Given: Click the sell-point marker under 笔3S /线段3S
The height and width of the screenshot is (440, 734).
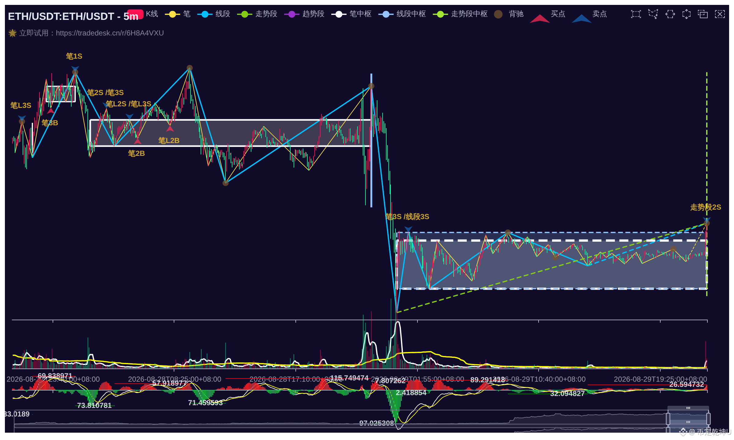Looking at the screenshot, I should coord(408,229).
